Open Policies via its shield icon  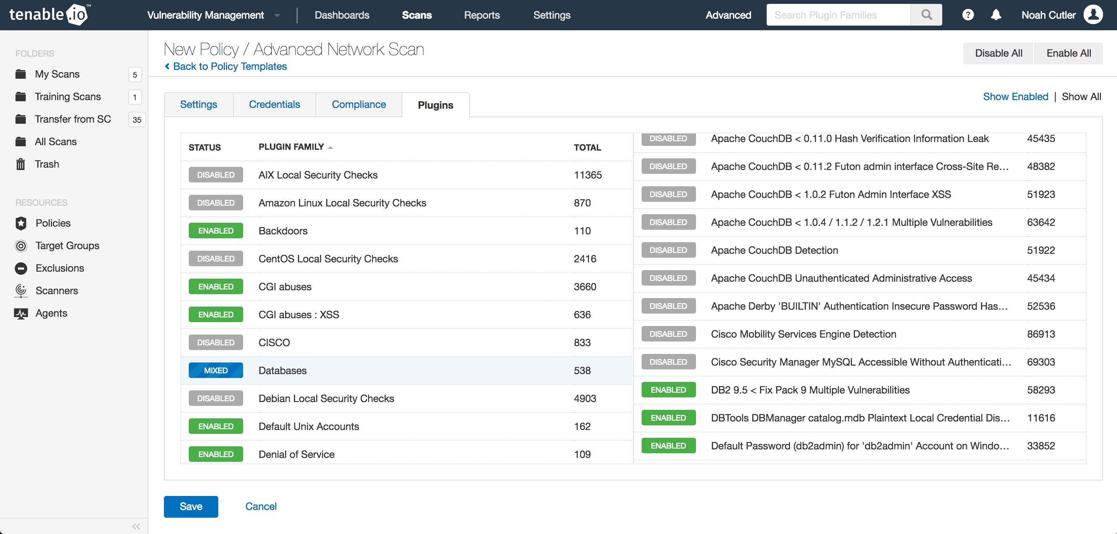(x=21, y=223)
